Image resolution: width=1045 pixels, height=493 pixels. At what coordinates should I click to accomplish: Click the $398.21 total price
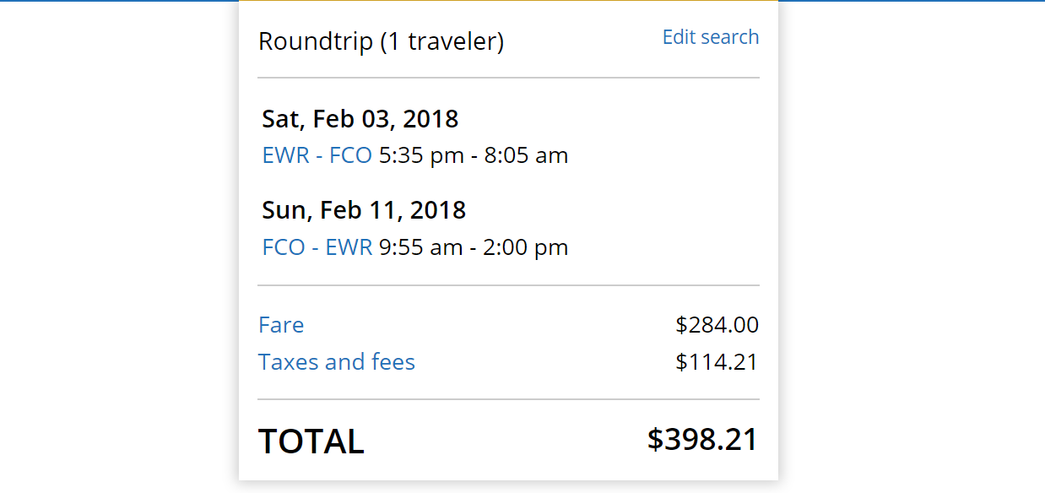[702, 440]
